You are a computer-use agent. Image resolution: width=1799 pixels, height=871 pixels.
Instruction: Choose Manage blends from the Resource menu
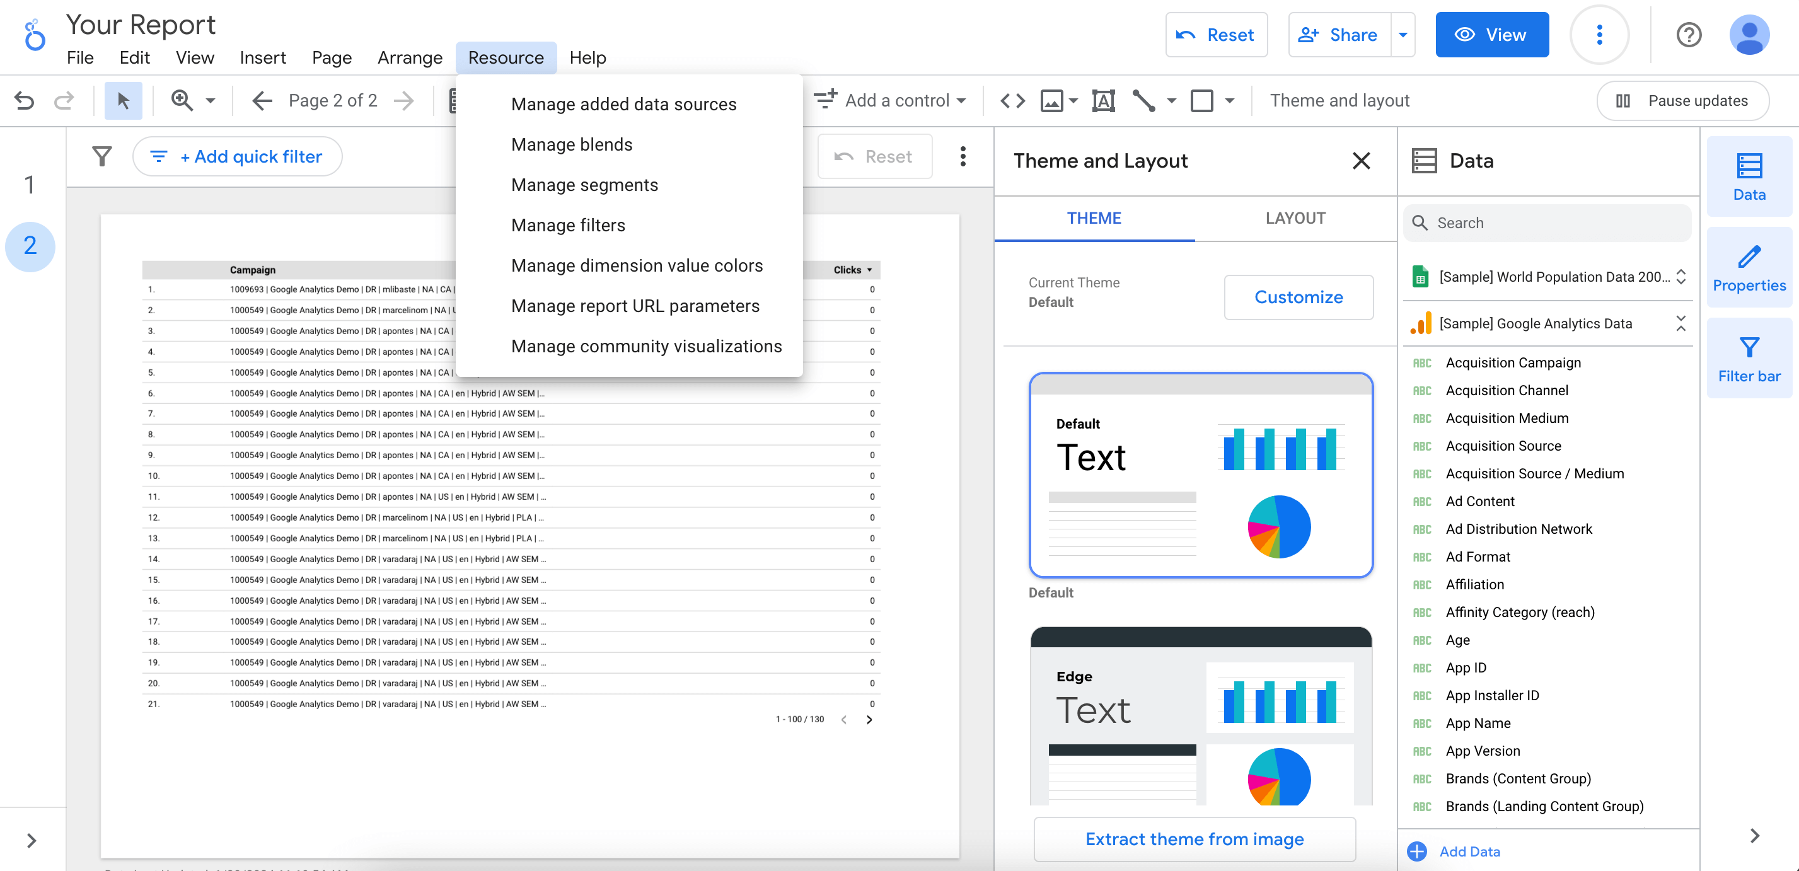coord(572,144)
